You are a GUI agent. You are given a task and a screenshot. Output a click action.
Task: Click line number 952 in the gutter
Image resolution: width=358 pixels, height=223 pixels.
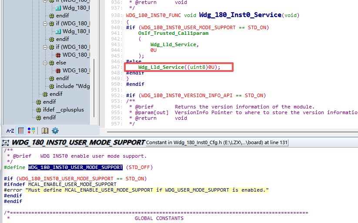115,96
